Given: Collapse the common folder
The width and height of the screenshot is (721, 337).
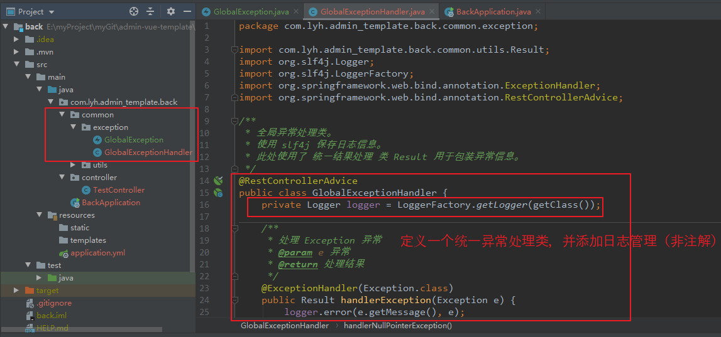Looking at the screenshot, I should coord(62,115).
